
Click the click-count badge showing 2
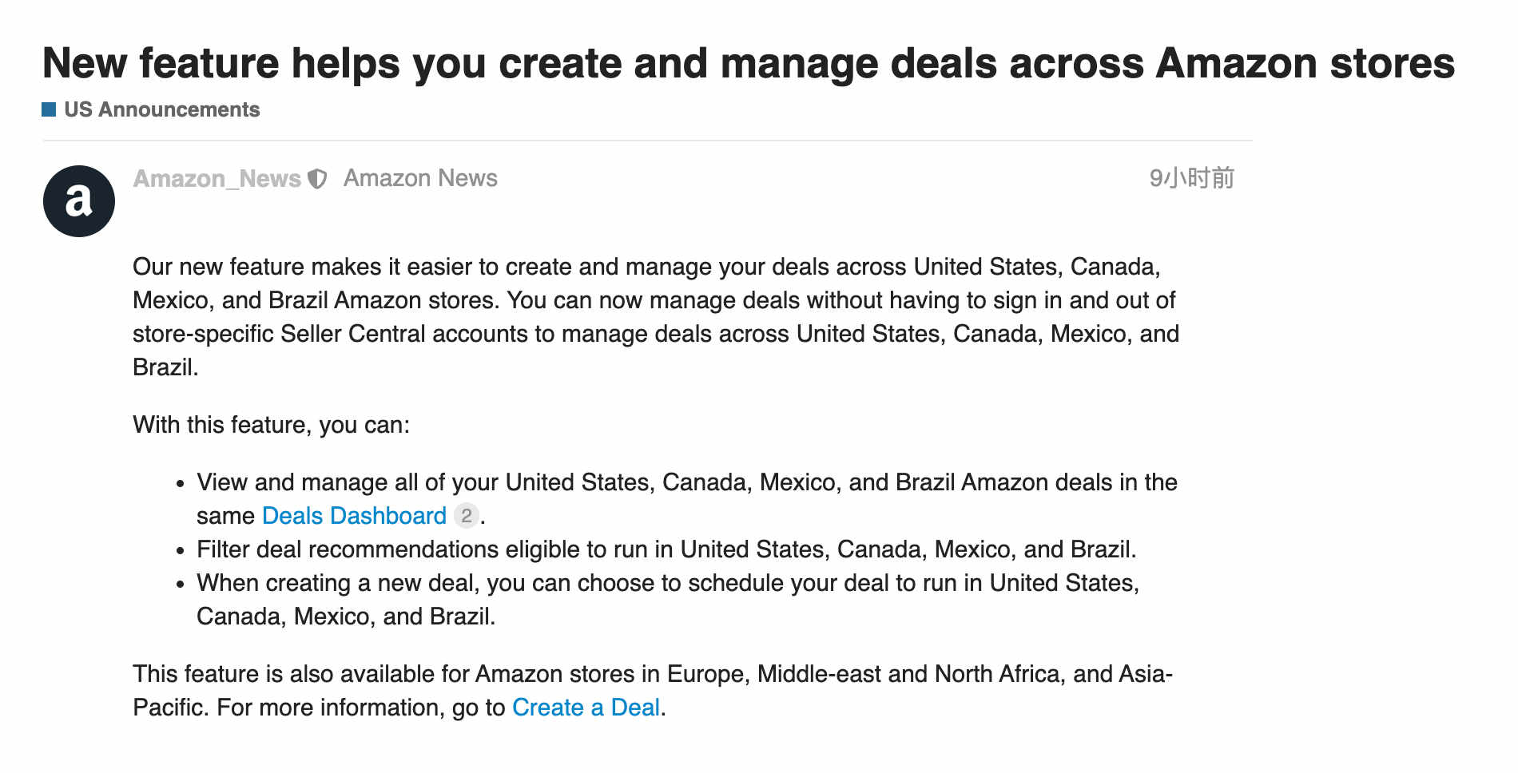(467, 516)
